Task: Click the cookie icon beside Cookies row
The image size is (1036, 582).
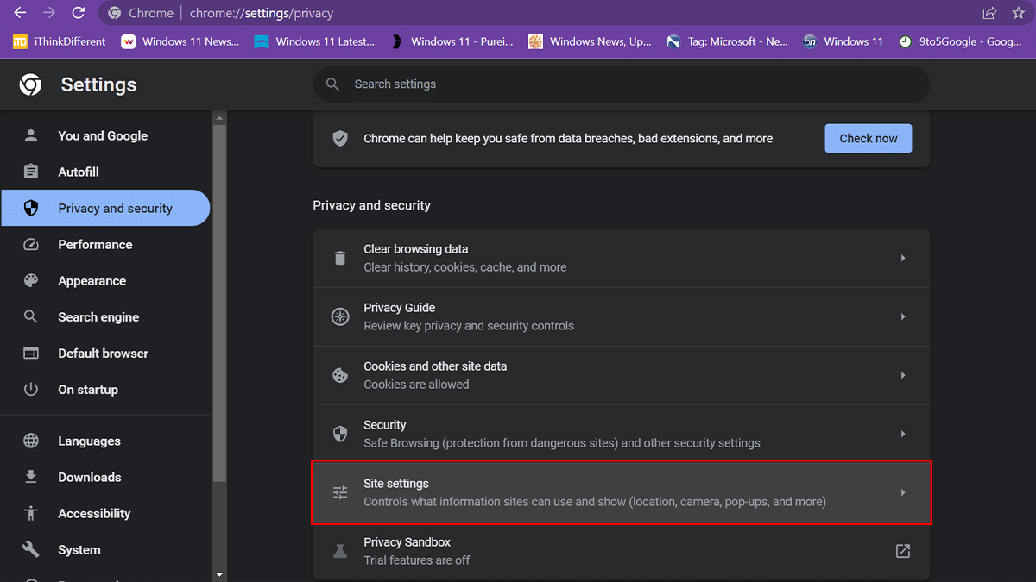Action: click(340, 375)
